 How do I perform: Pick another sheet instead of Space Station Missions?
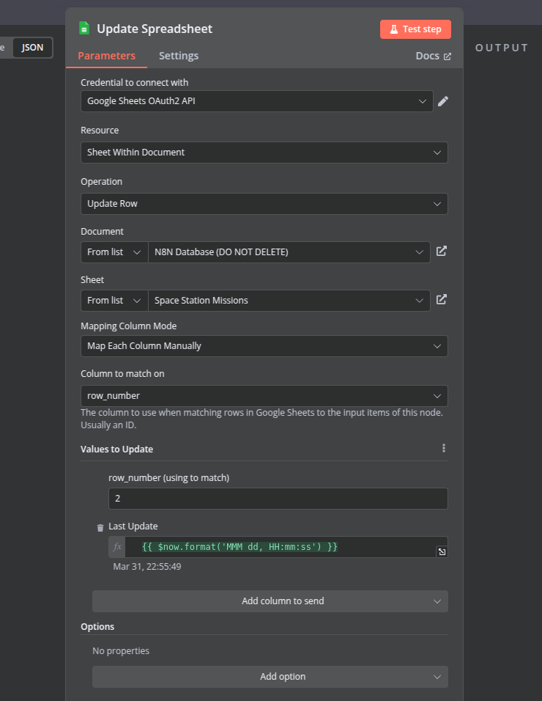click(289, 301)
